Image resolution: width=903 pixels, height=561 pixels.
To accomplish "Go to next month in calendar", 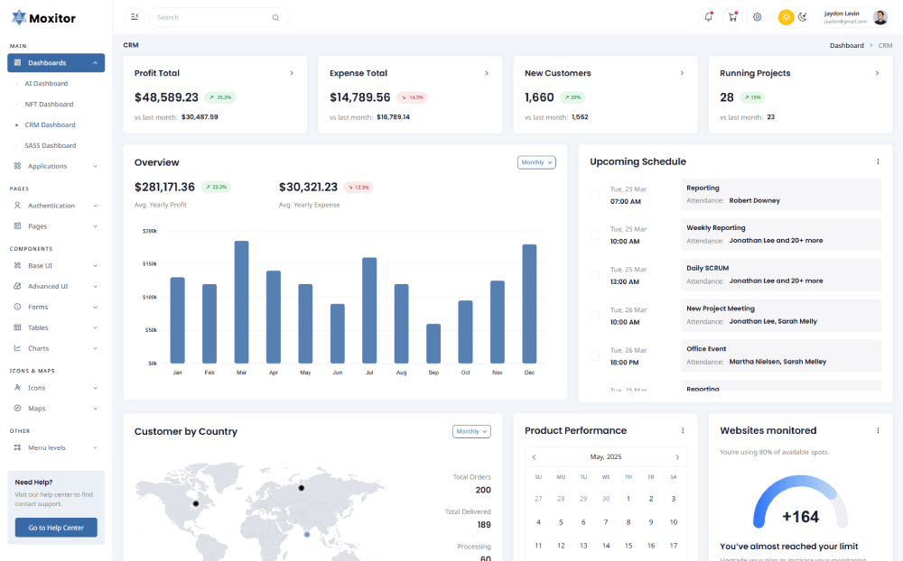I will (677, 457).
